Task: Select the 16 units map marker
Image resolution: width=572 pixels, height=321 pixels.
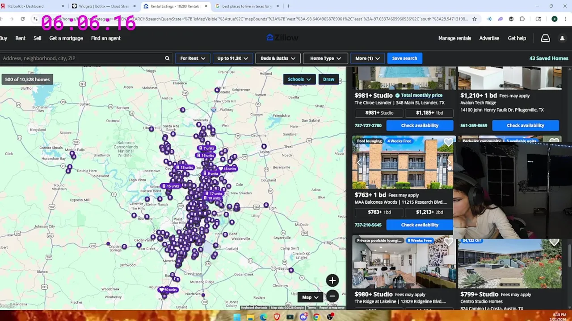Action: click(x=206, y=156)
